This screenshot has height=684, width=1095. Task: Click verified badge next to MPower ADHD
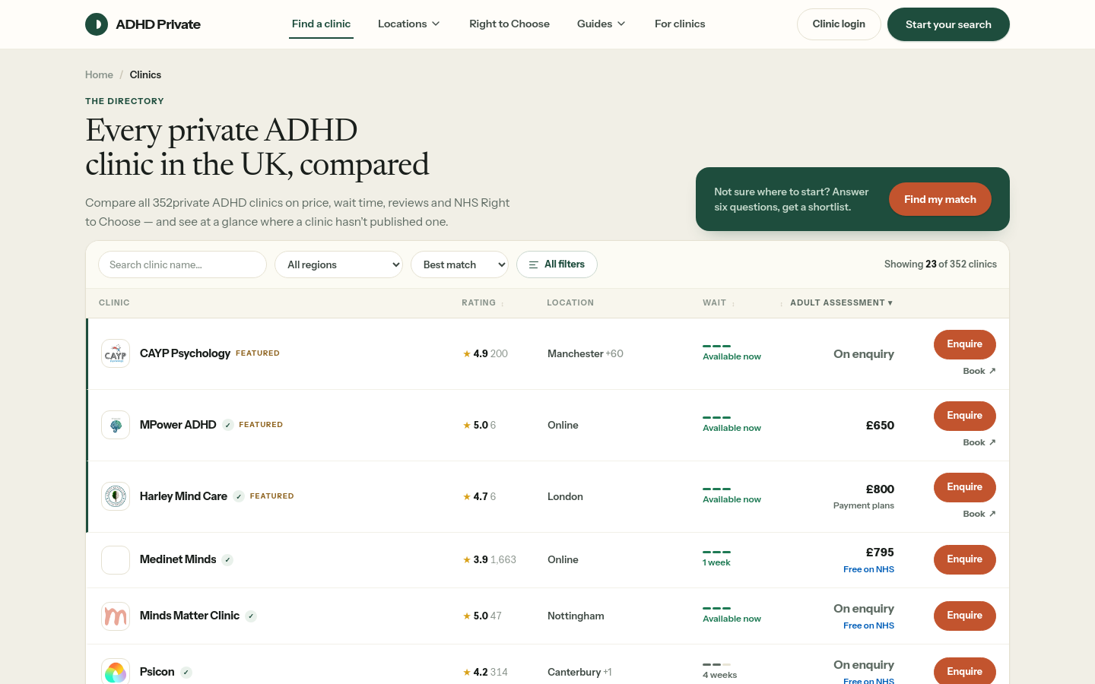[x=228, y=425]
